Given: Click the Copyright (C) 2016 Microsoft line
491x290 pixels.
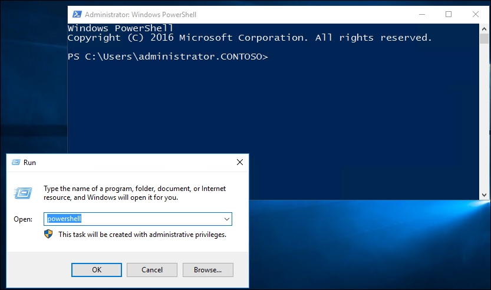Looking at the screenshot, I should point(249,38).
